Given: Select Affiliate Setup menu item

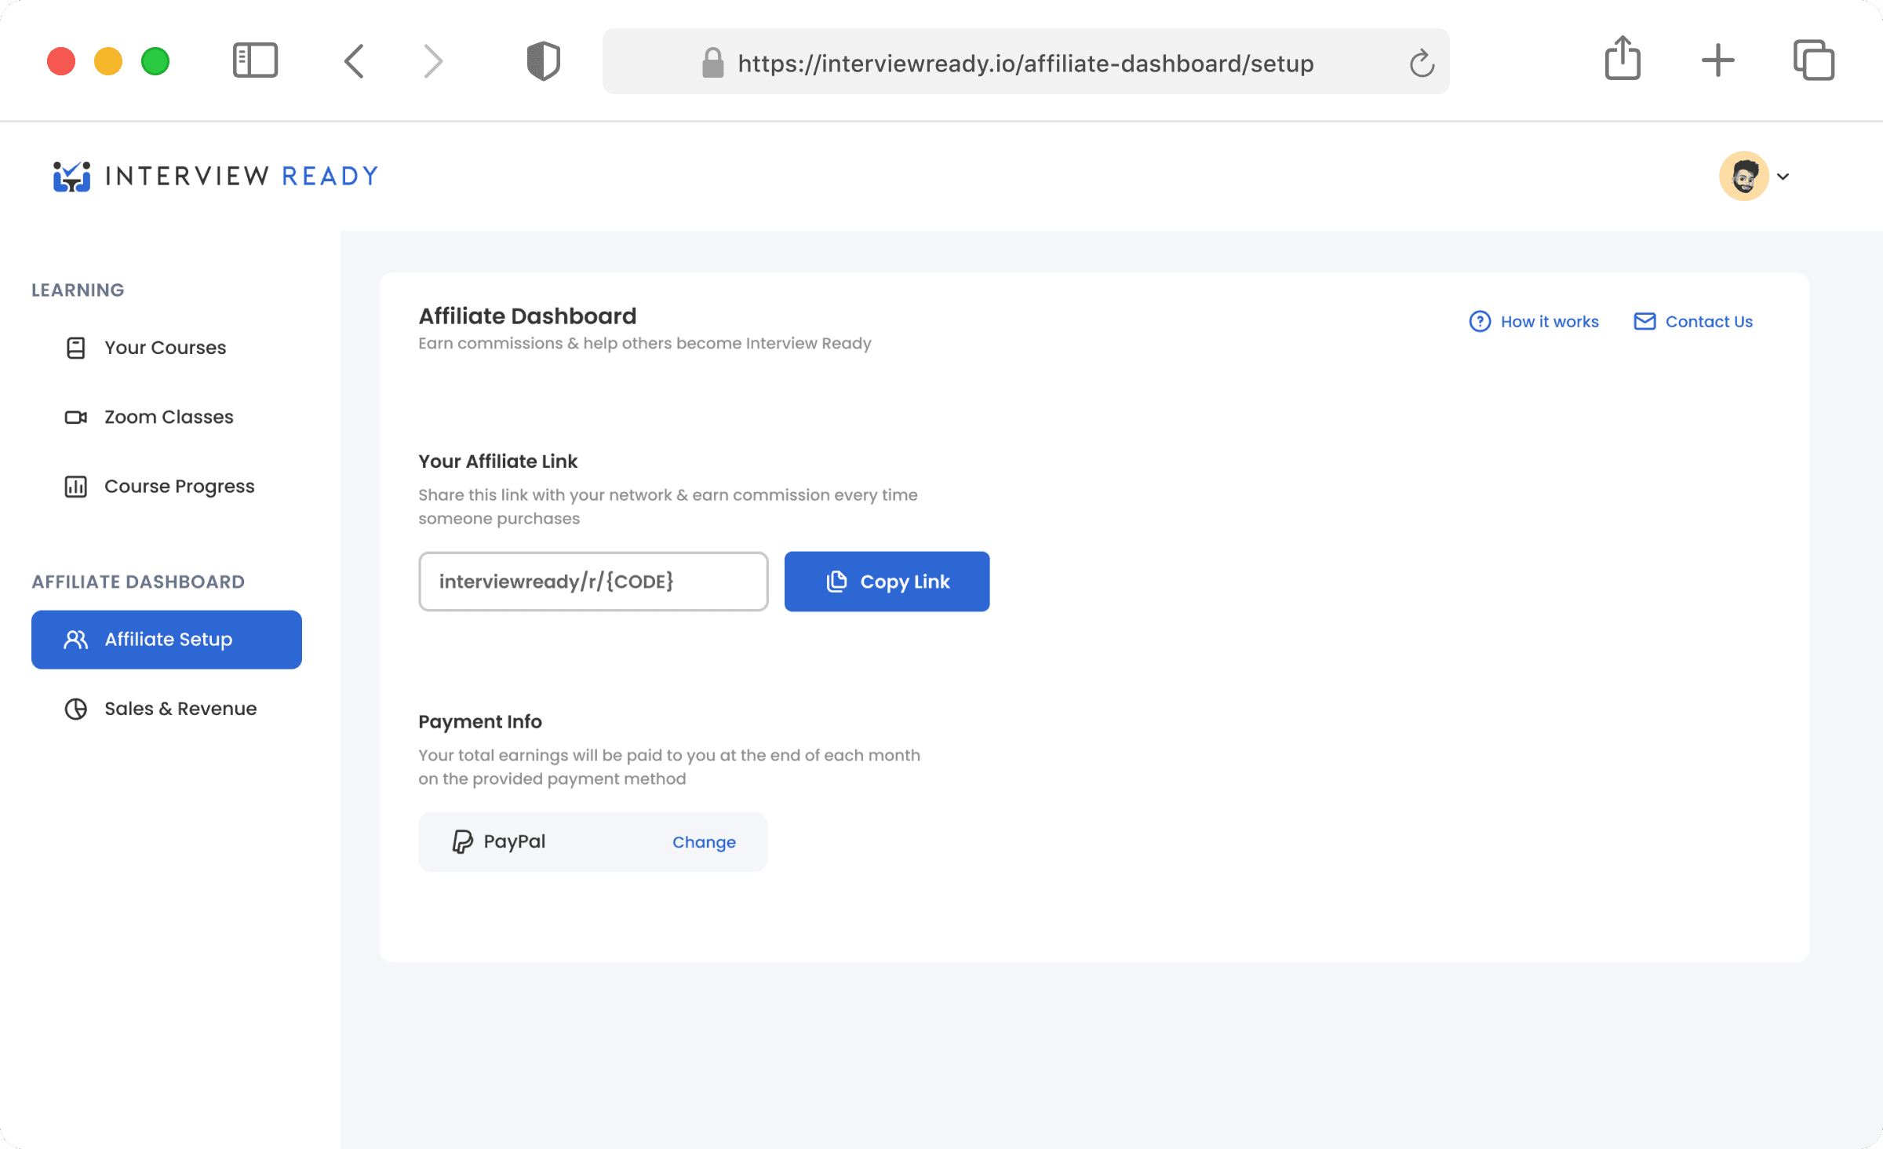Looking at the screenshot, I should 166,640.
